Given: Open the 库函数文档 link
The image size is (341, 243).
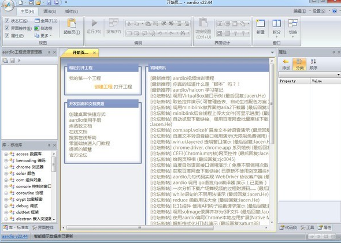Looking at the screenshot, I should pyautogui.click(x=80, y=126).
